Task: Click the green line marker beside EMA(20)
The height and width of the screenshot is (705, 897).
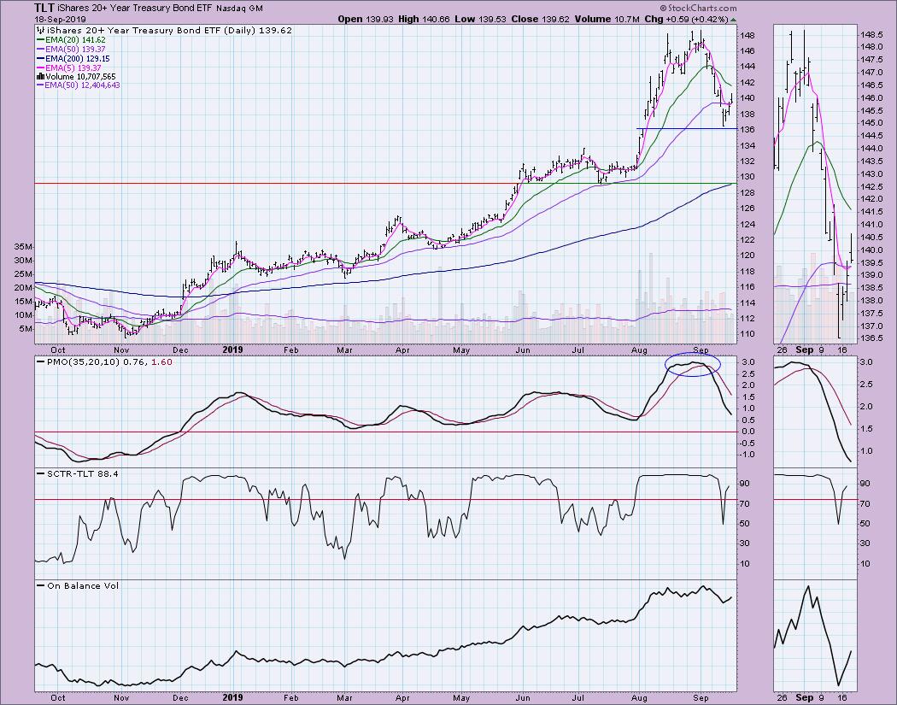Action: pos(40,40)
